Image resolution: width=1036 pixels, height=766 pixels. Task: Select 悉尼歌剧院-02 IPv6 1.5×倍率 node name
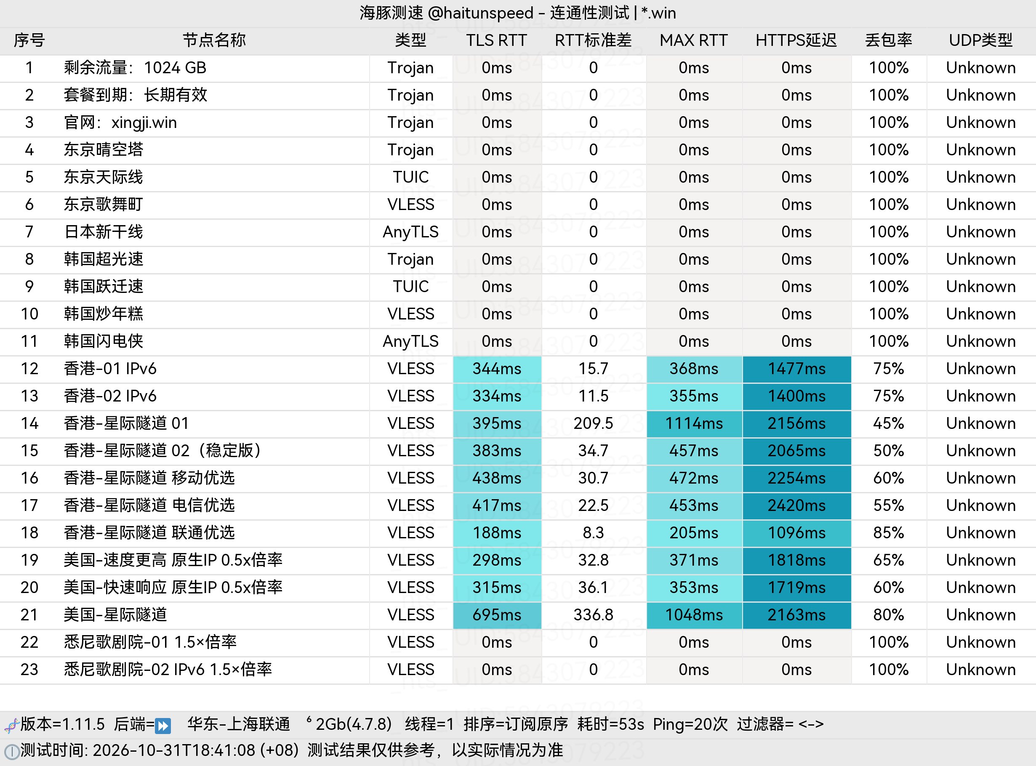[x=168, y=670]
